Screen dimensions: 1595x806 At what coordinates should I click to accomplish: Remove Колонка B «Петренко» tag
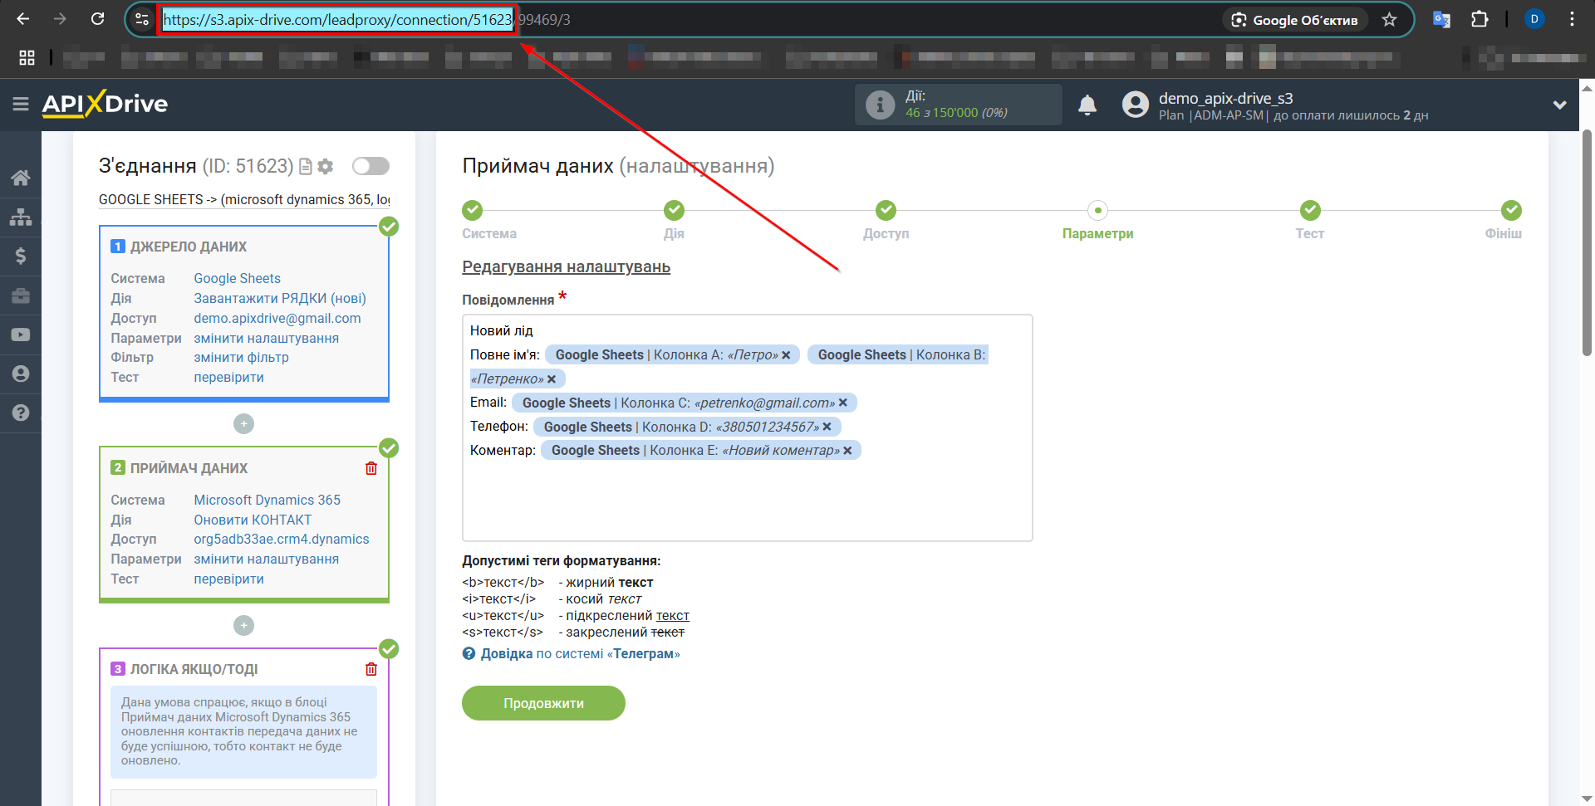[x=552, y=379]
